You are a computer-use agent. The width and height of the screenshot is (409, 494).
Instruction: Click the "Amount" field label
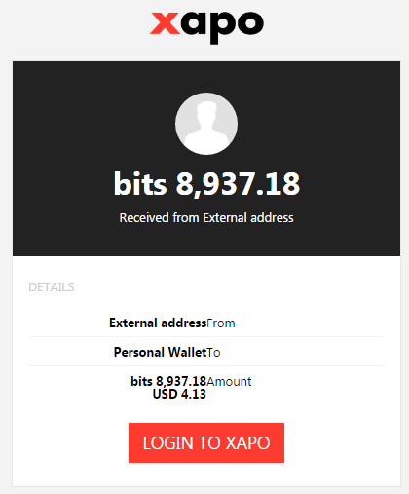point(229,381)
